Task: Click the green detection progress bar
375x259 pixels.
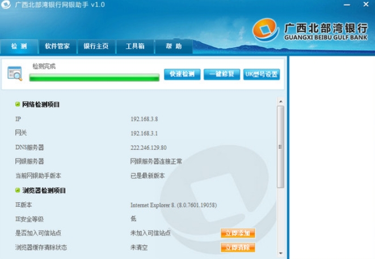Action: [94, 78]
